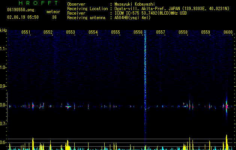The height and width of the screenshot is (150, 236).
Task: Click the 0.7 kHz axis label
Action: (x=3, y=124)
